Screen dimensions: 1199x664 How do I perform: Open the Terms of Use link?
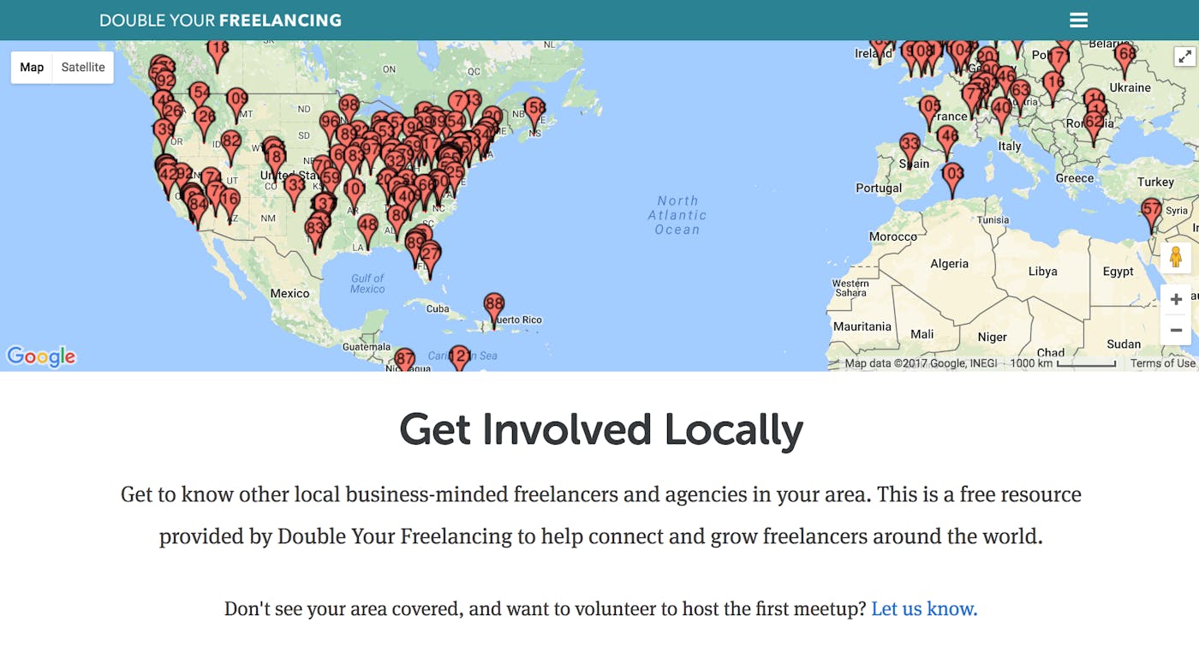pos(1162,362)
